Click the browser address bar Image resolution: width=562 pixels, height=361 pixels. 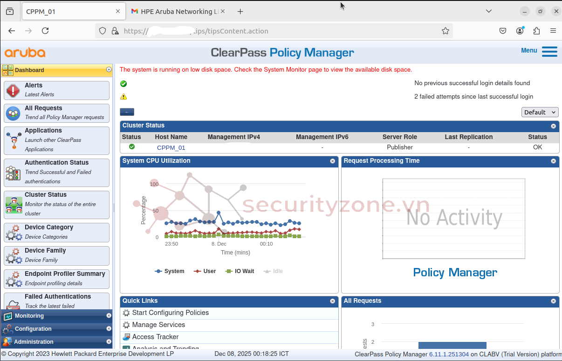point(280,31)
